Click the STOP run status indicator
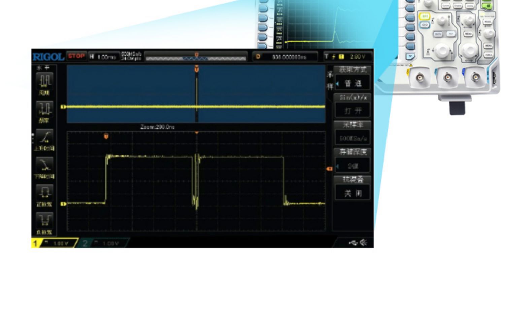 coord(76,56)
